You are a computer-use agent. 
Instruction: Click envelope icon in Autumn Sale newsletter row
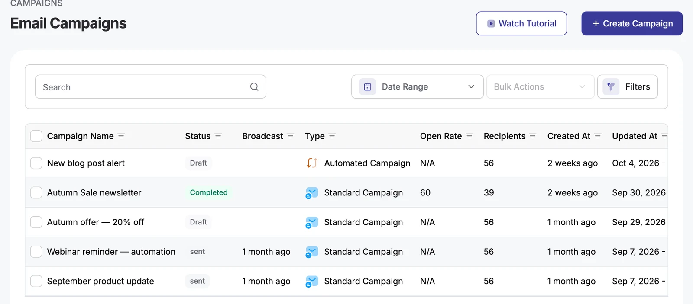pos(312,193)
